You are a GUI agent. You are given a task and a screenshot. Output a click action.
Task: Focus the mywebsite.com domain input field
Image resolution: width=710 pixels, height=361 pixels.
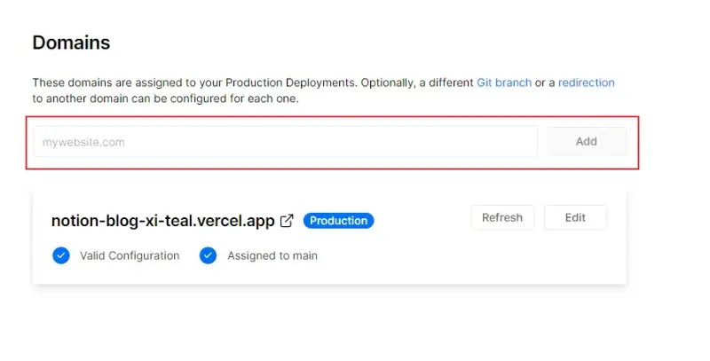(x=285, y=141)
